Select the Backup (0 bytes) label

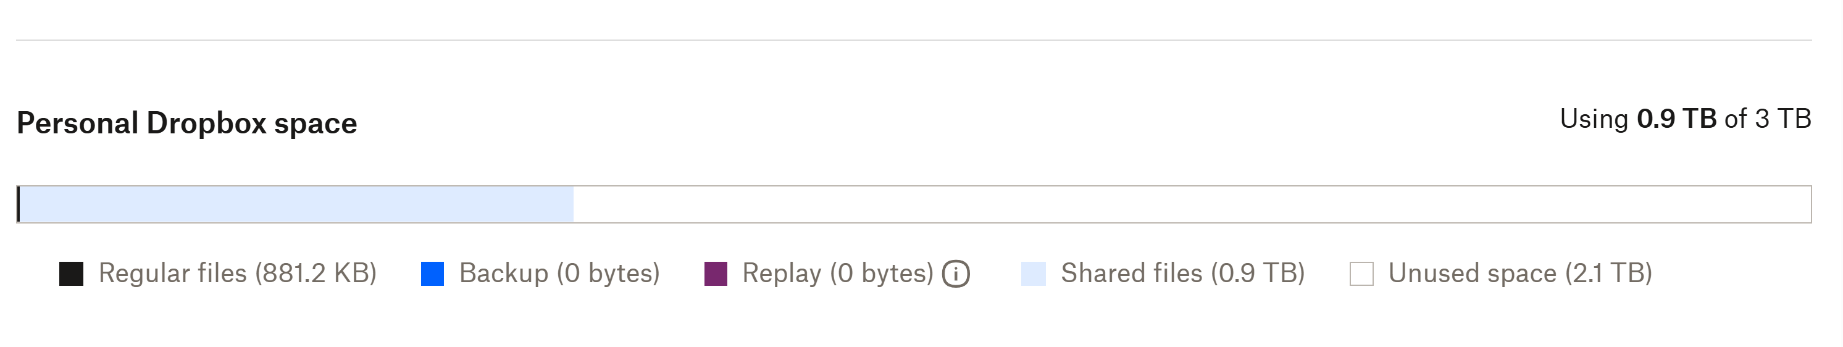[559, 274]
